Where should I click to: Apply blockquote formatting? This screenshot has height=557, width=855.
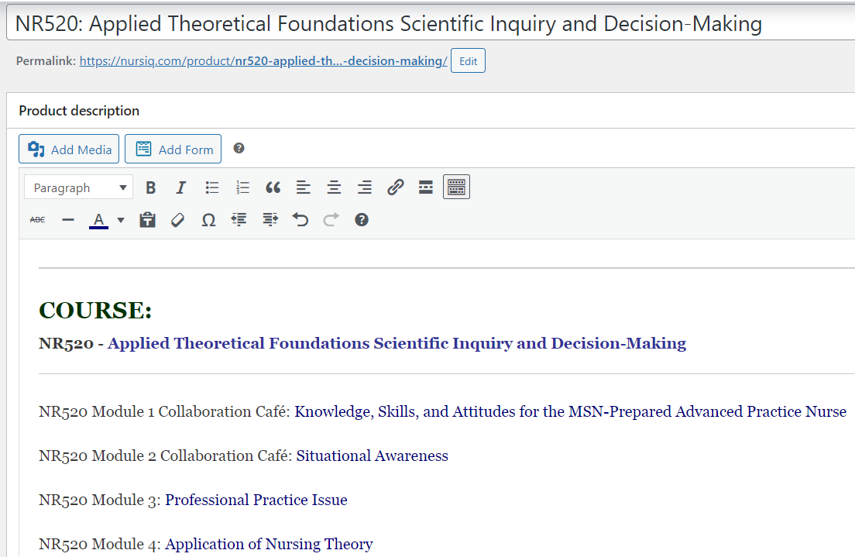(x=273, y=187)
